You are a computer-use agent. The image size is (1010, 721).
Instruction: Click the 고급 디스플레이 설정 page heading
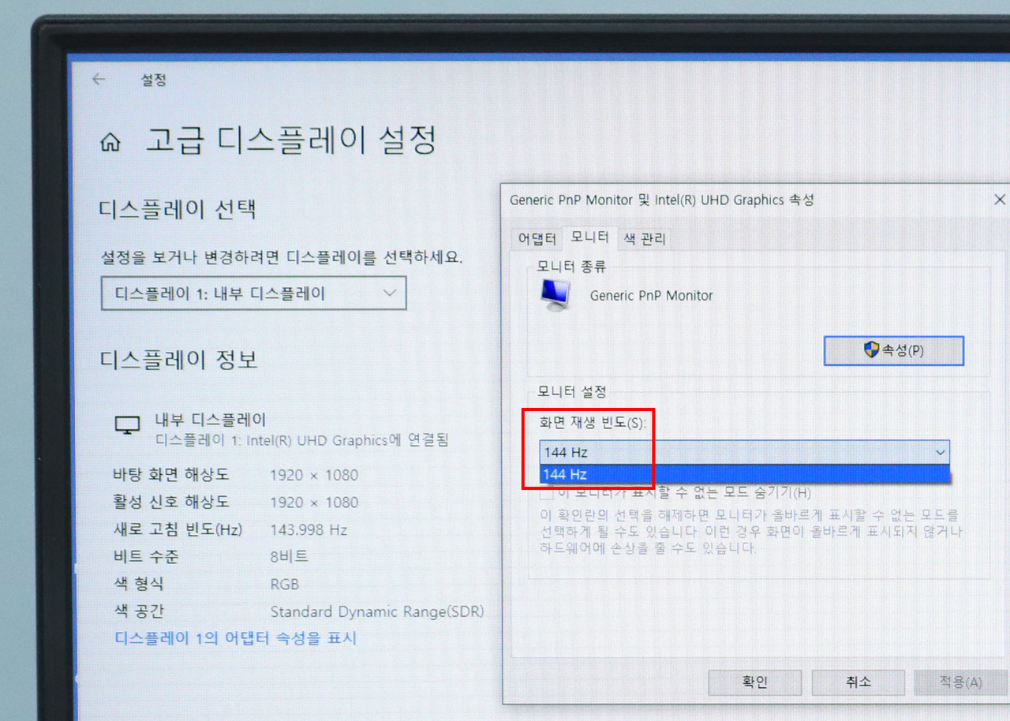coord(290,141)
